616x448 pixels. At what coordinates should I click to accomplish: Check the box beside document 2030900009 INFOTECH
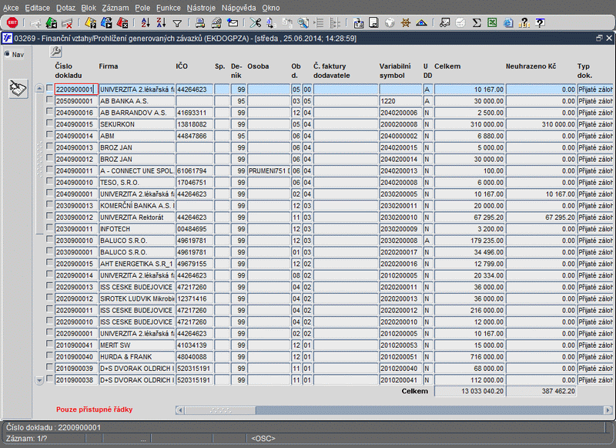pyautogui.click(x=49, y=229)
